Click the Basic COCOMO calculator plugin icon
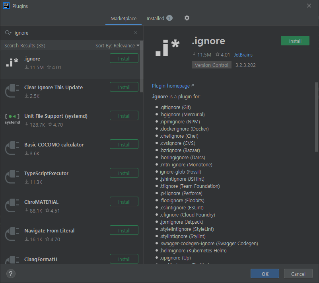The width and height of the screenshot is (319, 283). tap(12, 148)
